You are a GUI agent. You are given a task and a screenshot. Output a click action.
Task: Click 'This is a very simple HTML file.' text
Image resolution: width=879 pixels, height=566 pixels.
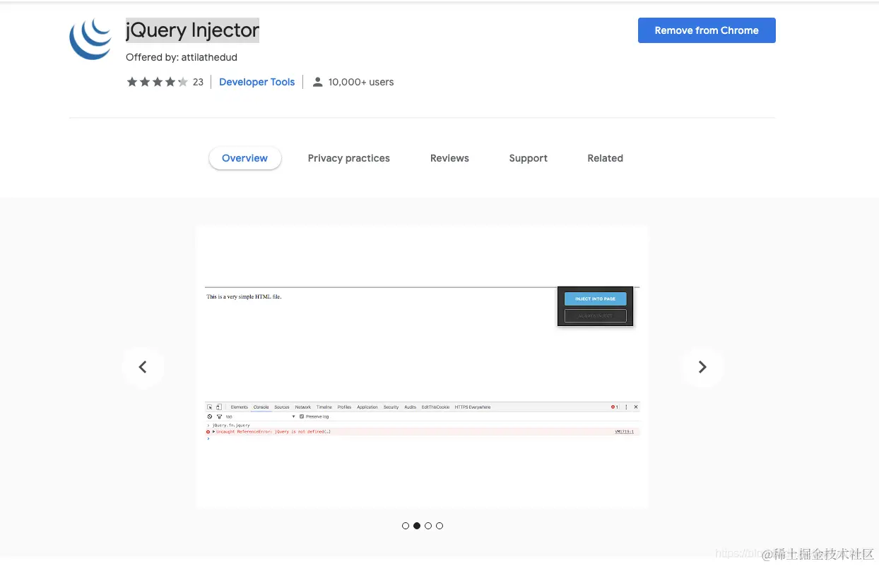[244, 296]
